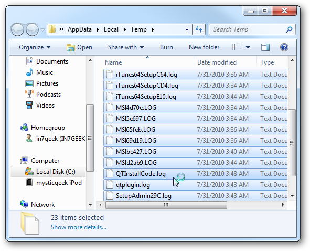Click the SetupAdmin29C.log file icon
Viewport: 310px width, 251px height.
[x=110, y=196]
